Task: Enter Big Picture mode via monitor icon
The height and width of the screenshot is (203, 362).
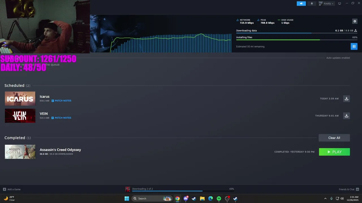Action: click(x=339, y=3)
